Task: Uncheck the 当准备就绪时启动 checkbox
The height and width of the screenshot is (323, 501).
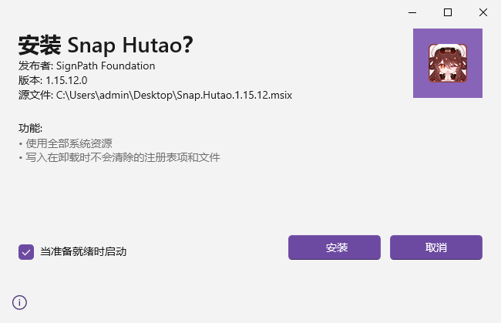Action: 26,252
